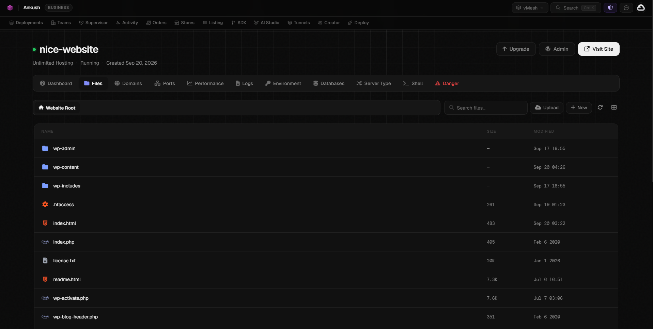
Task: Click the index.html HTML5 icon
Action: click(45, 223)
